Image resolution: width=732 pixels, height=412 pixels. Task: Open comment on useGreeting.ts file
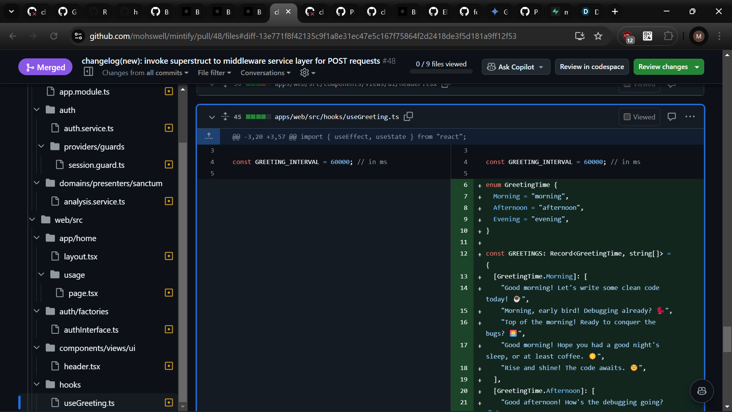point(671,117)
